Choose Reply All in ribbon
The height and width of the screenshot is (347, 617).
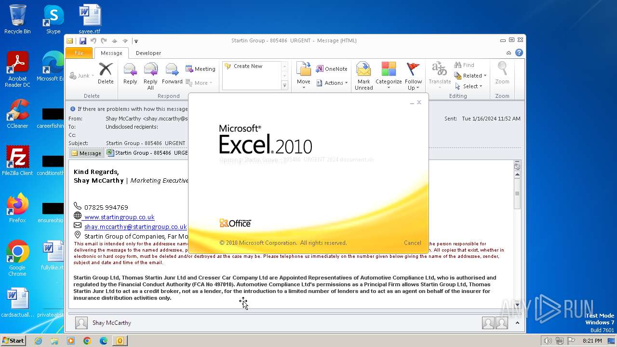coord(150,76)
